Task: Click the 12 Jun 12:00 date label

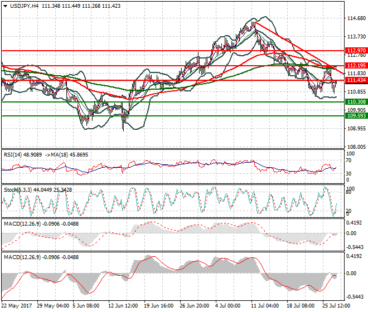Action: coord(123,306)
